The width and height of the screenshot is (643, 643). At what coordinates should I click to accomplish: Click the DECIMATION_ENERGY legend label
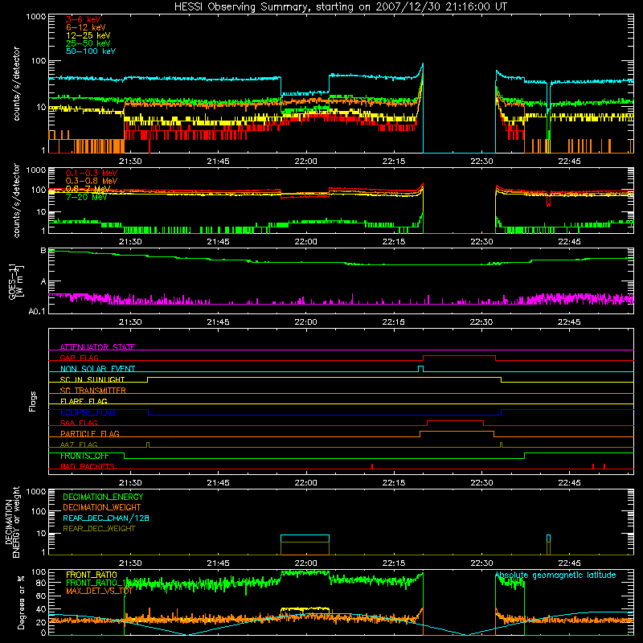[103, 497]
